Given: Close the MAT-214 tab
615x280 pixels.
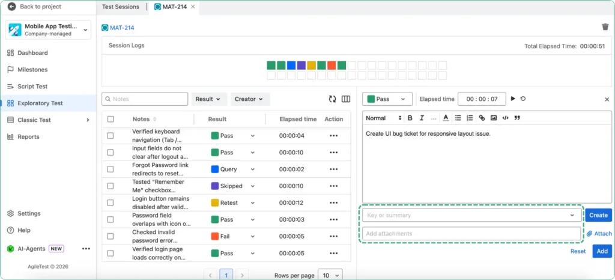Looking at the screenshot, I should click(193, 7).
